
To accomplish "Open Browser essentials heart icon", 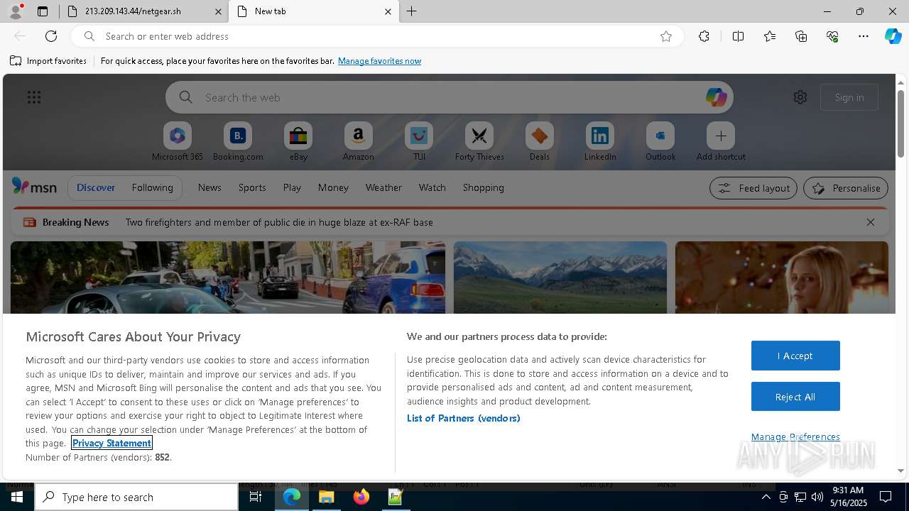I will coord(832,36).
